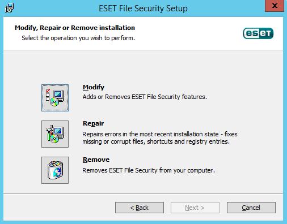The height and width of the screenshot is (224, 287).
Task: Click the 'Repairs errors in the most recent installation' line
Action: click(160, 134)
